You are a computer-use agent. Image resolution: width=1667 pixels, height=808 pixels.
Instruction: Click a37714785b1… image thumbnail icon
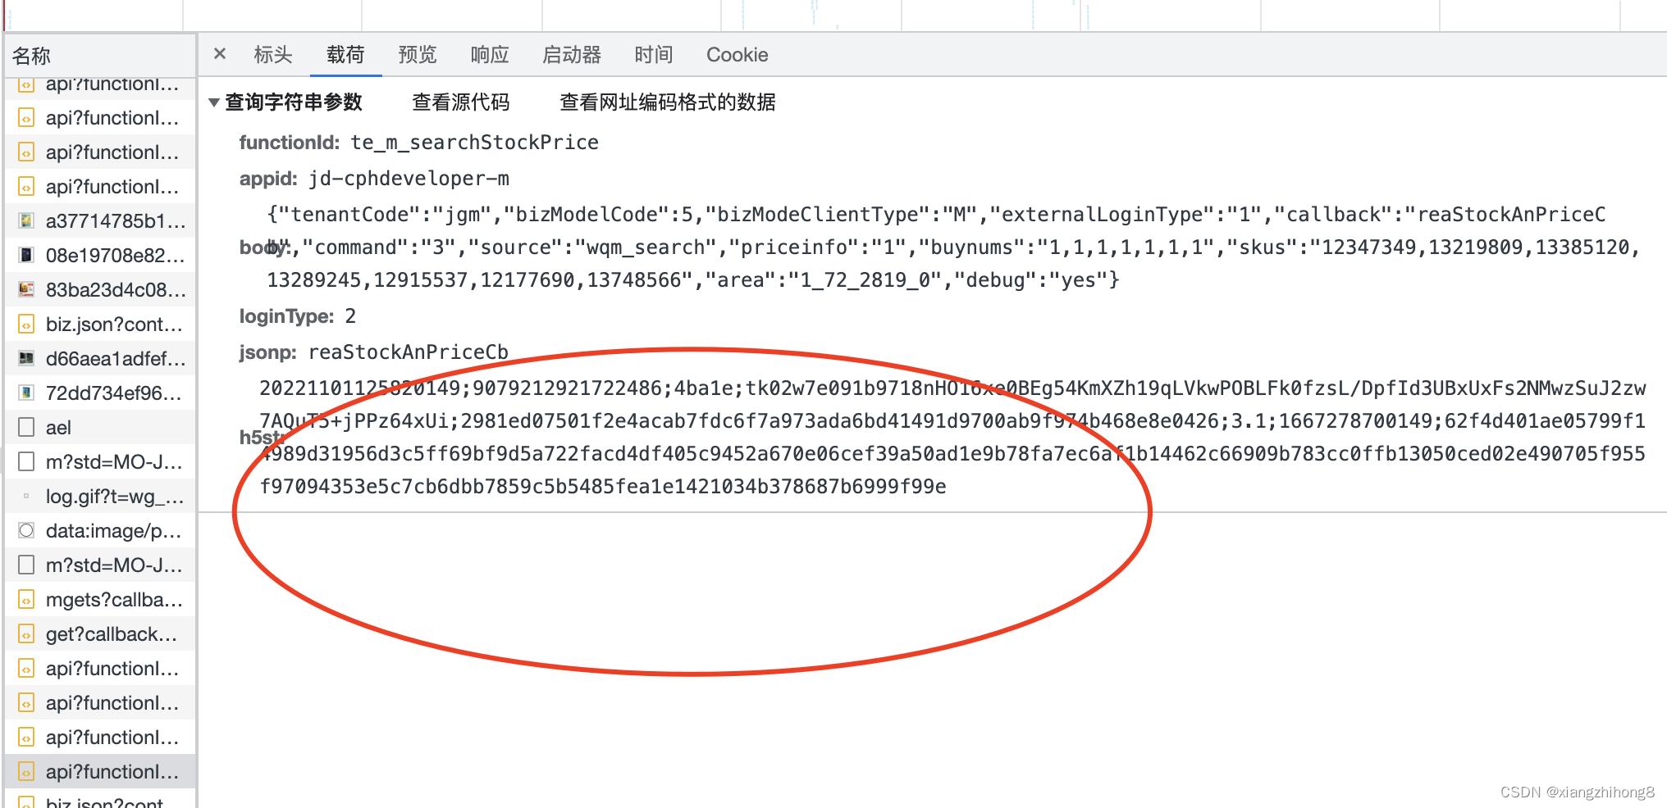pyautogui.click(x=26, y=220)
